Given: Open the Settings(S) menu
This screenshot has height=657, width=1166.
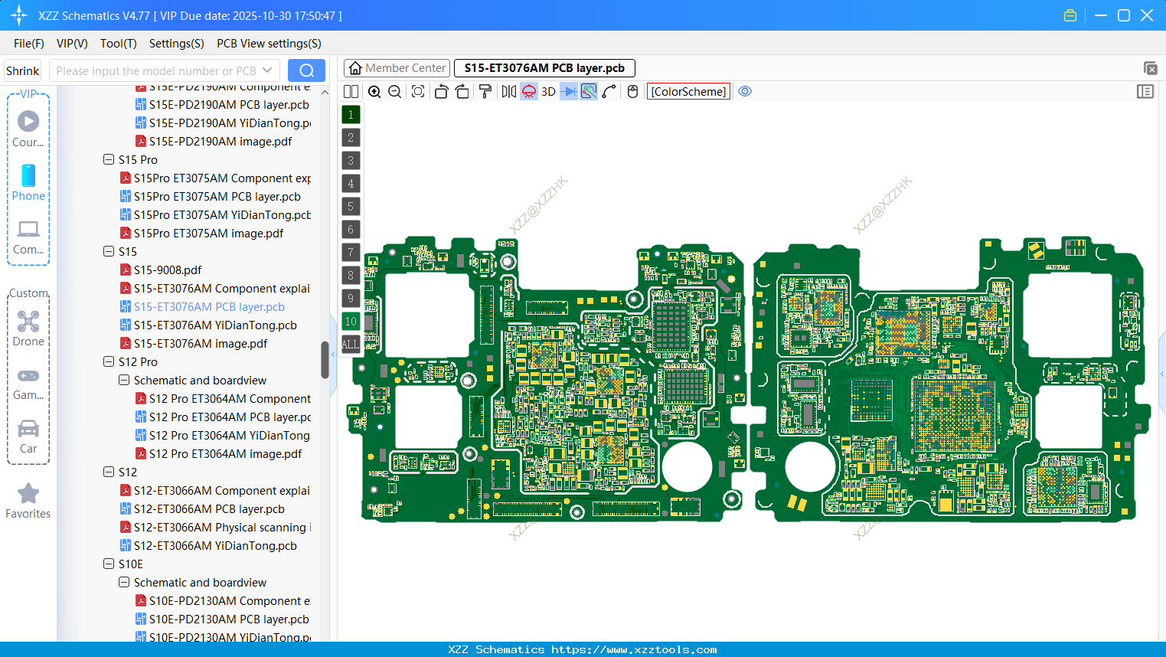Looking at the screenshot, I should tap(176, 44).
